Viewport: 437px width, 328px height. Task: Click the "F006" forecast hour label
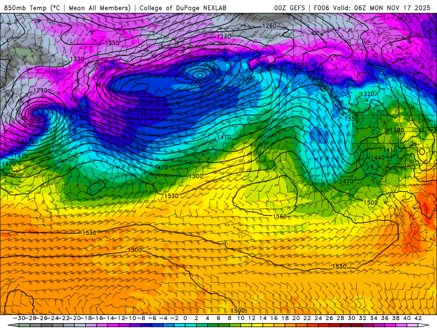(321, 8)
